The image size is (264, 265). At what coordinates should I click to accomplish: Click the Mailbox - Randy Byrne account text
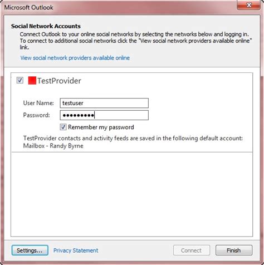coord(53,146)
